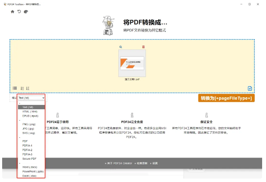Zoom the PDF preview with magnifier icon
This screenshot has height=182, width=266.
click(x=121, y=47)
